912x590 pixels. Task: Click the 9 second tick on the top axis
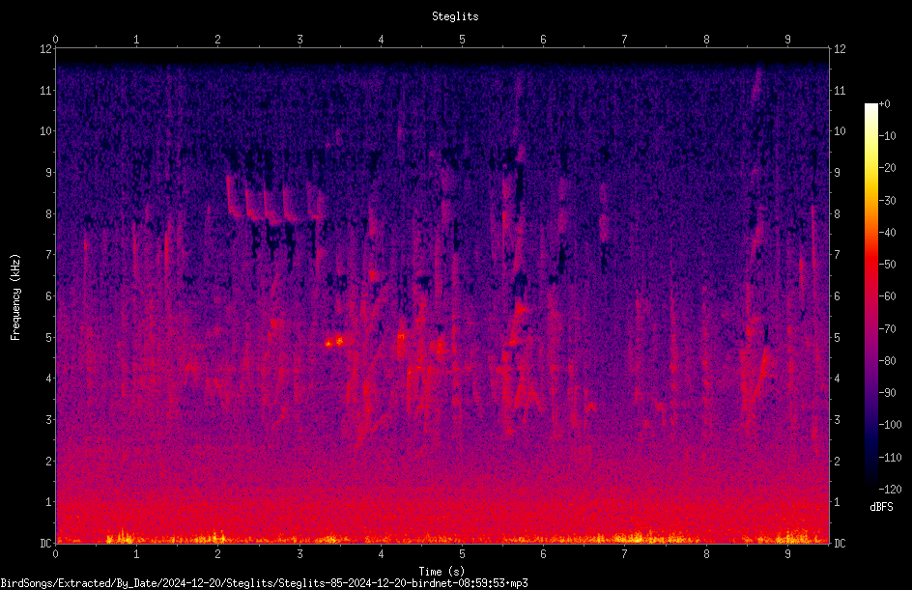pyautogui.click(x=787, y=40)
